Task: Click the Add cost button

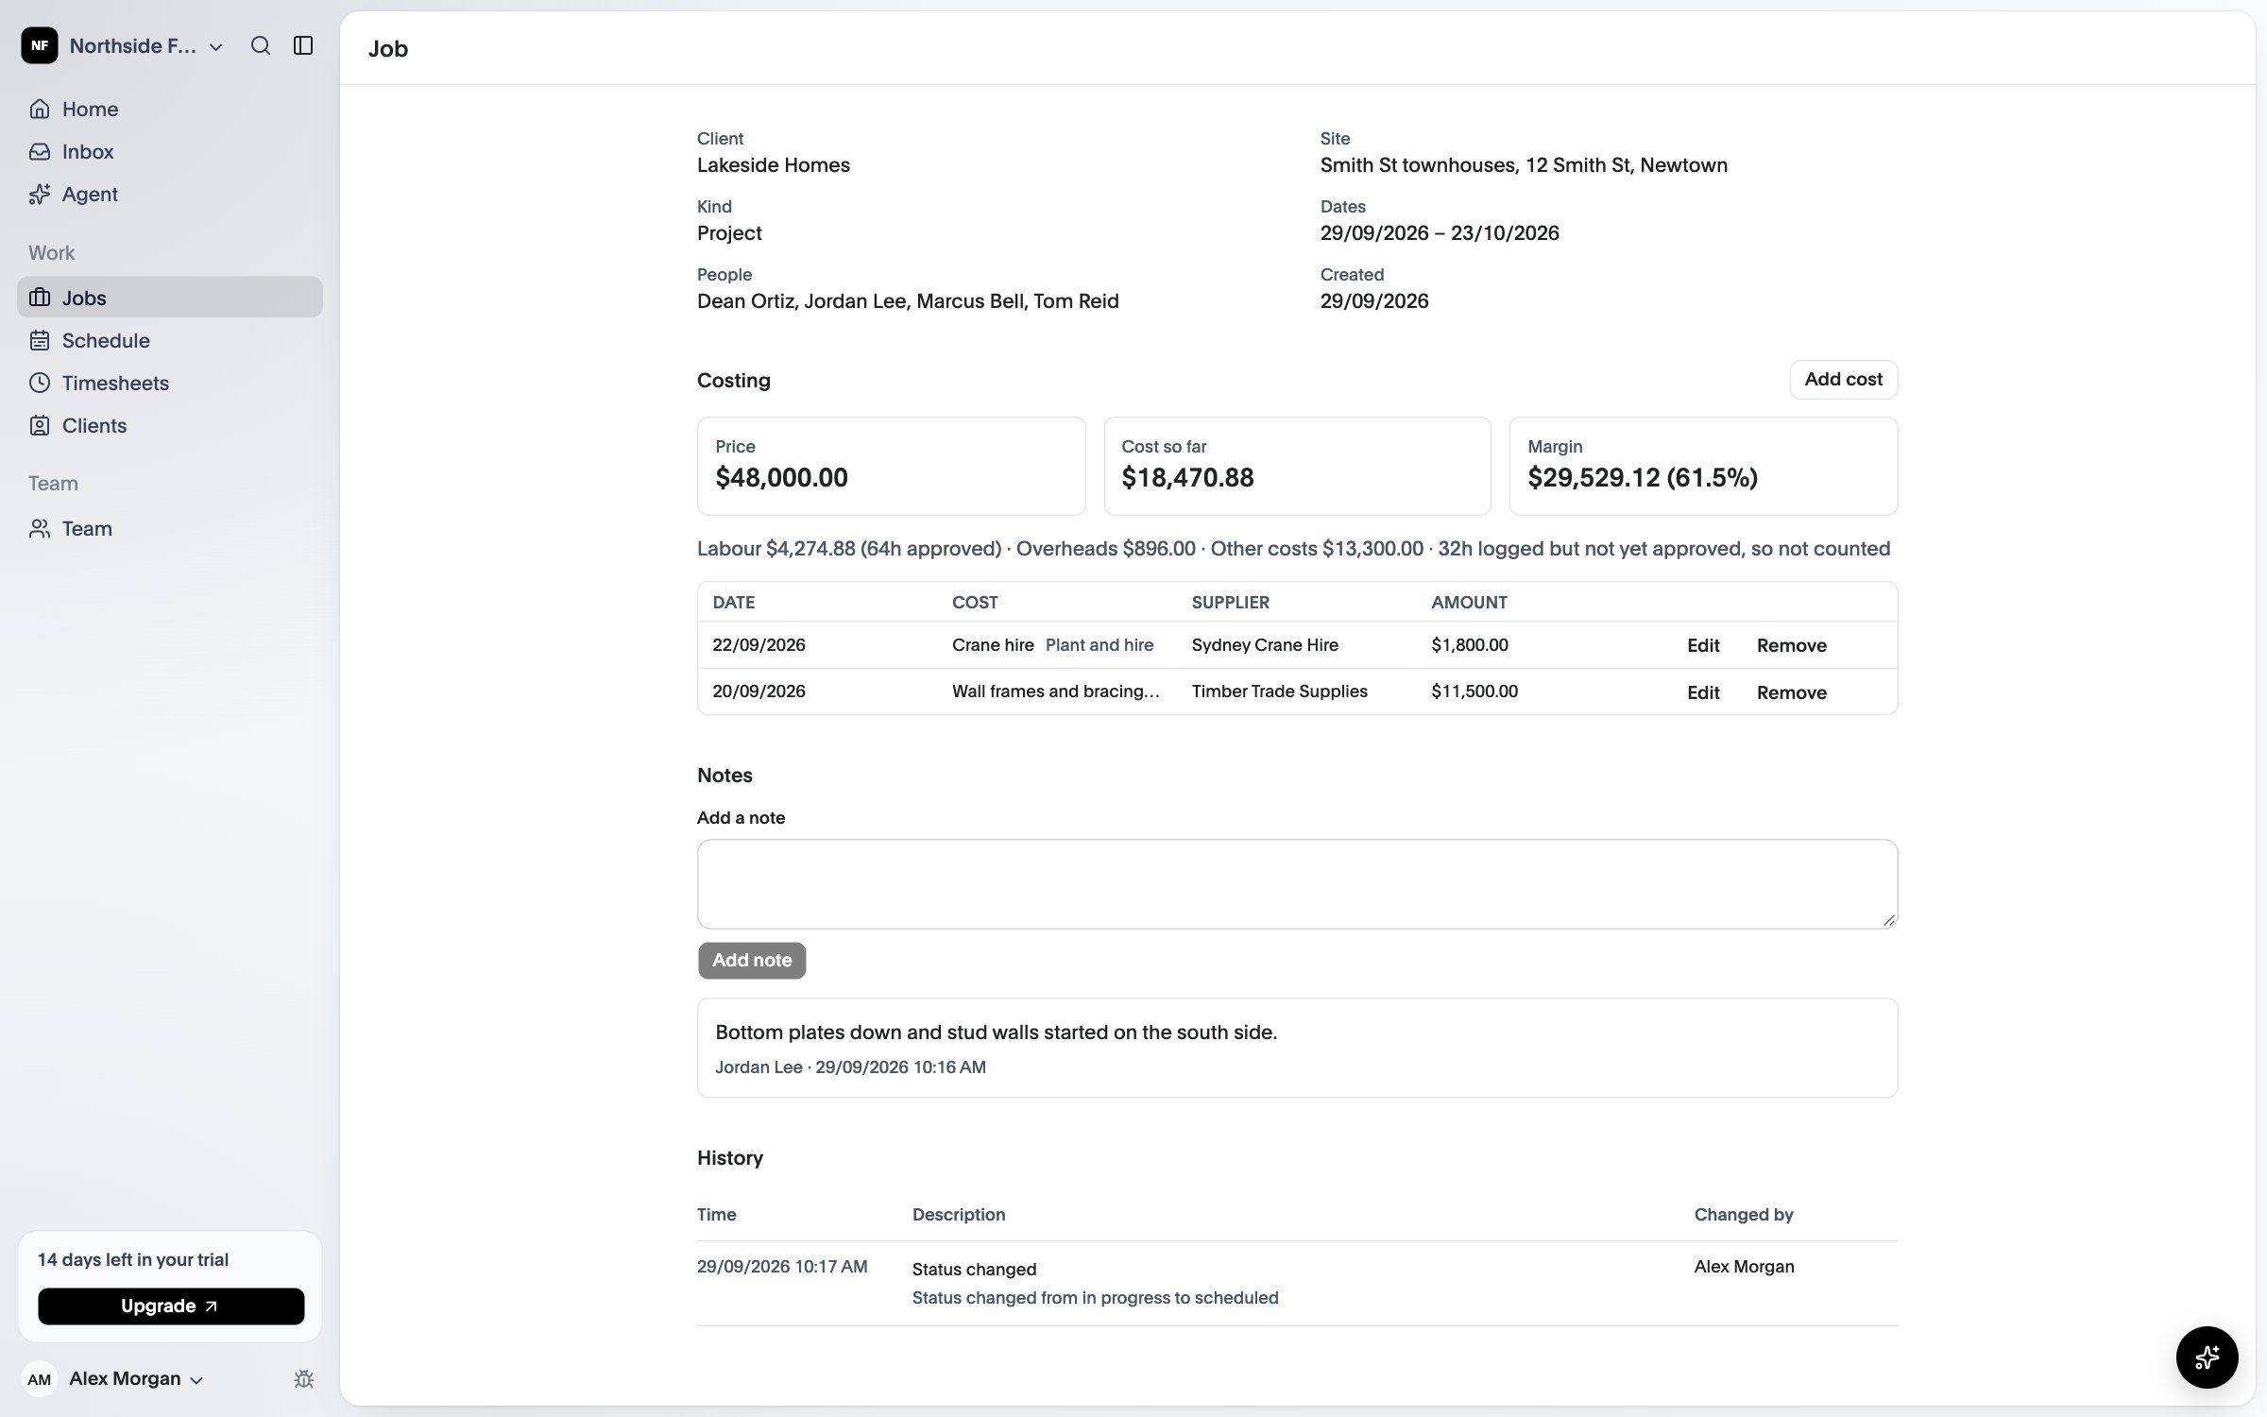Action: pos(1843,379)
